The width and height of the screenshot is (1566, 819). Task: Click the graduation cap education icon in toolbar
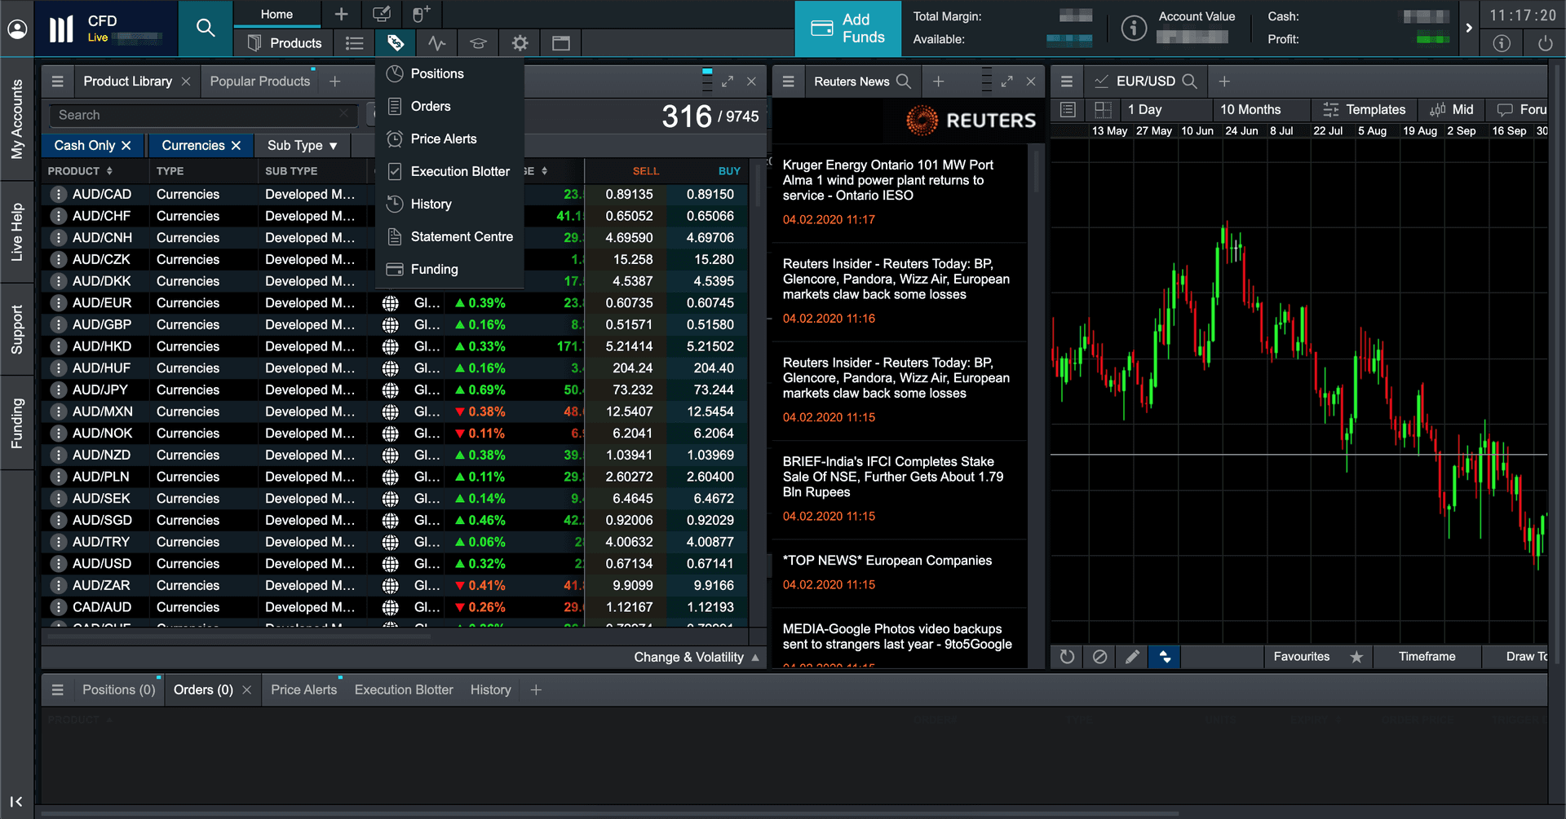coord(478,43)
